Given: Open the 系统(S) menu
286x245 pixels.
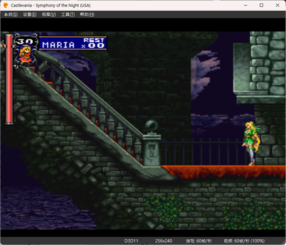Looking at the screenshot, I should pos(11,14).
